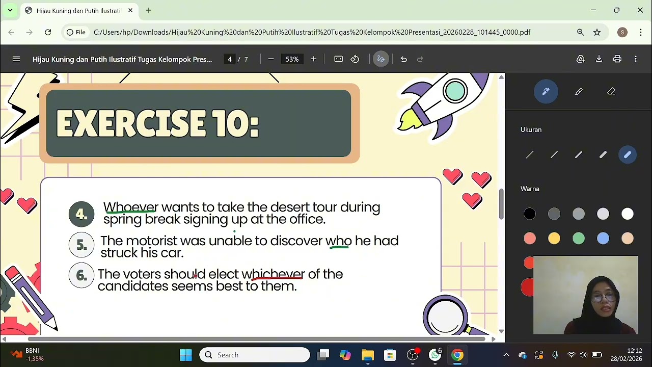This screenshot has height=367, width=652.
Task: Open the PDF sidebar hamburger menu
Action: pos(16,59)
